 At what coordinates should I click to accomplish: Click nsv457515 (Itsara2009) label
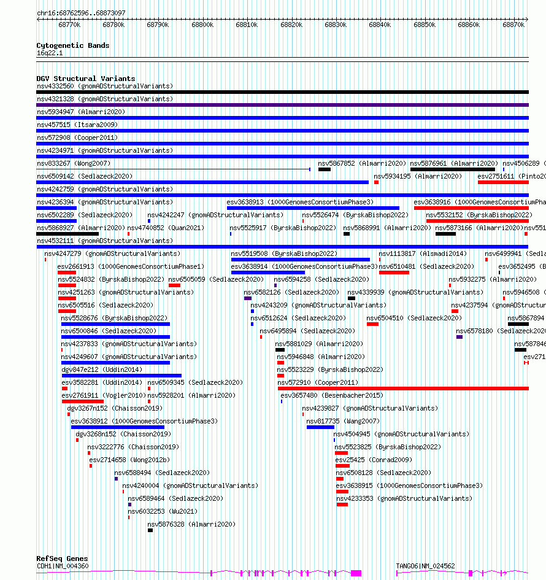(x=77, y=125)
